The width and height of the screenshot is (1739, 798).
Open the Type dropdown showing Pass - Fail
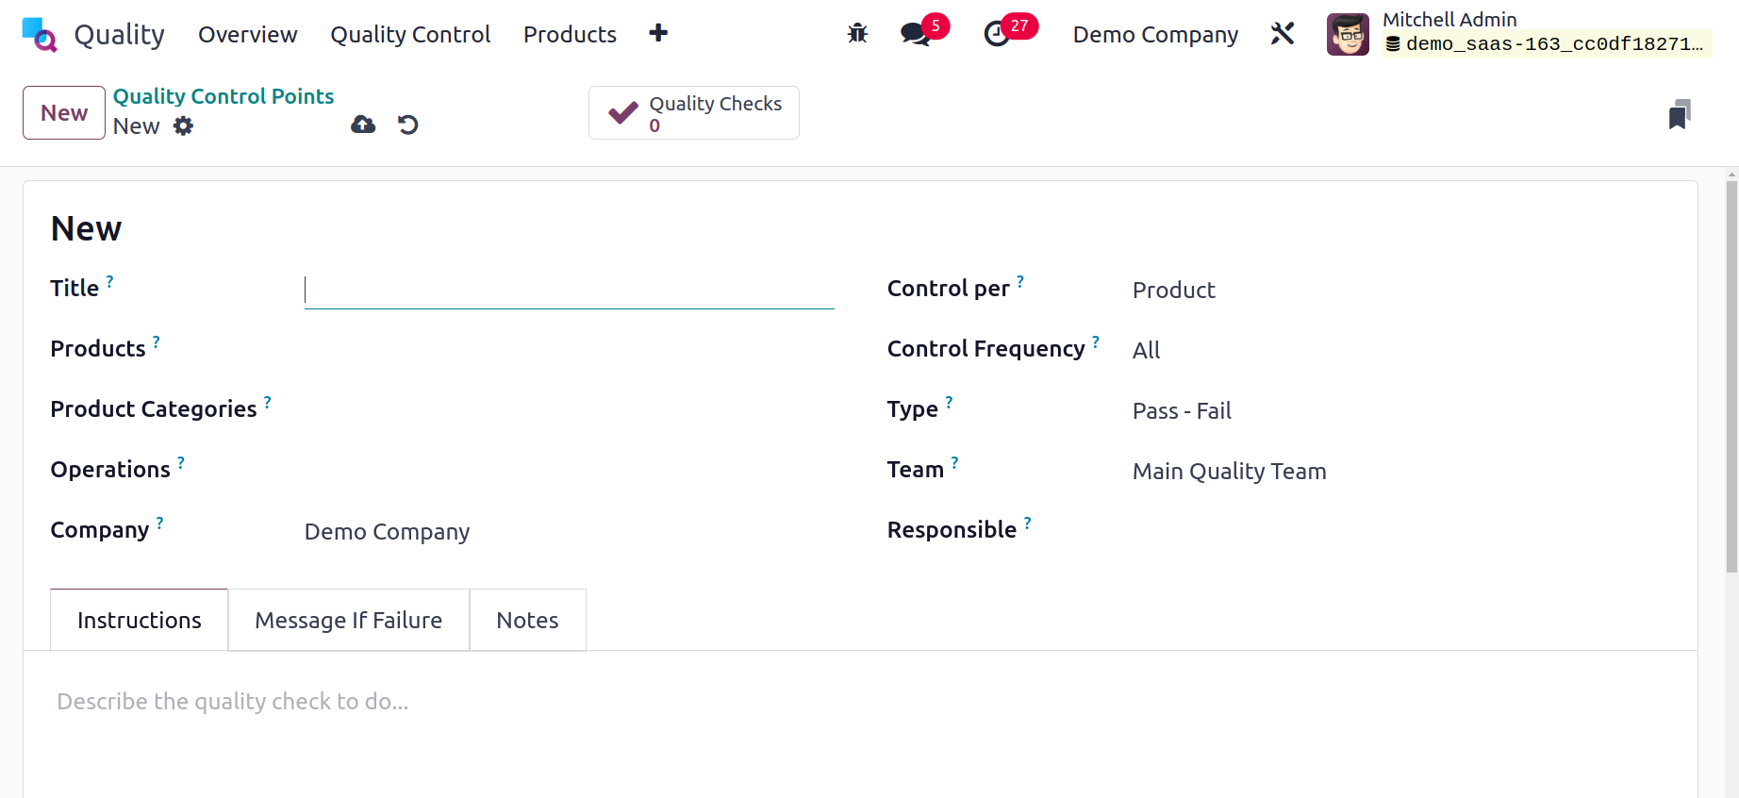click(x=1398, y=410)
